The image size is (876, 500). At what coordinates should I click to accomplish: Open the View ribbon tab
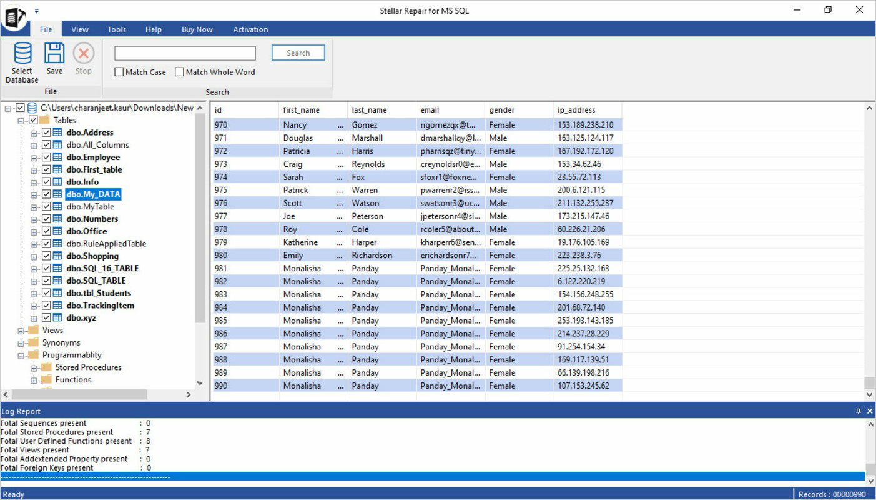coord(80,29)
